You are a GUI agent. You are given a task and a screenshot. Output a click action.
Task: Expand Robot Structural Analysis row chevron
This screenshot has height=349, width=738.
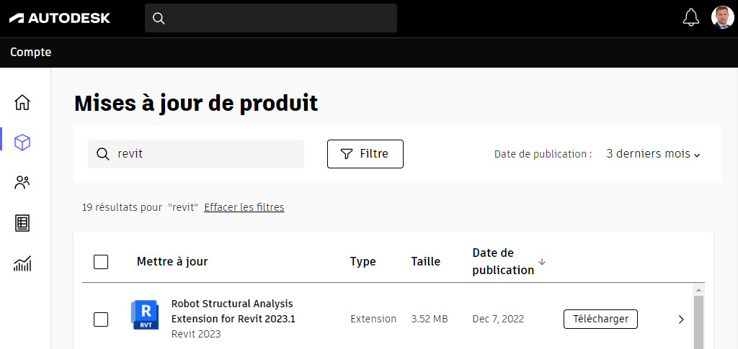tap(681, 319)
